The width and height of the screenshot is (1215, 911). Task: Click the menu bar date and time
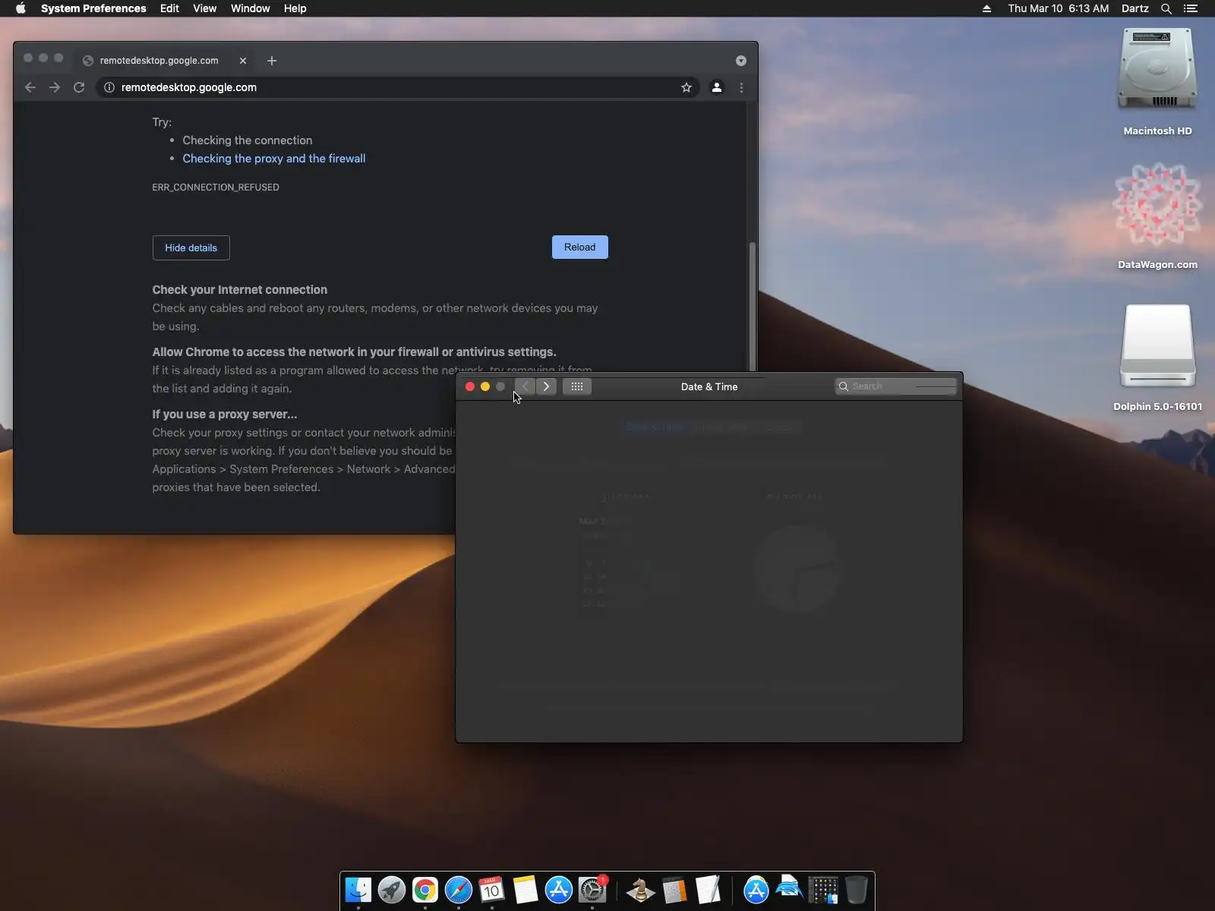click(x=1058, y=8)
